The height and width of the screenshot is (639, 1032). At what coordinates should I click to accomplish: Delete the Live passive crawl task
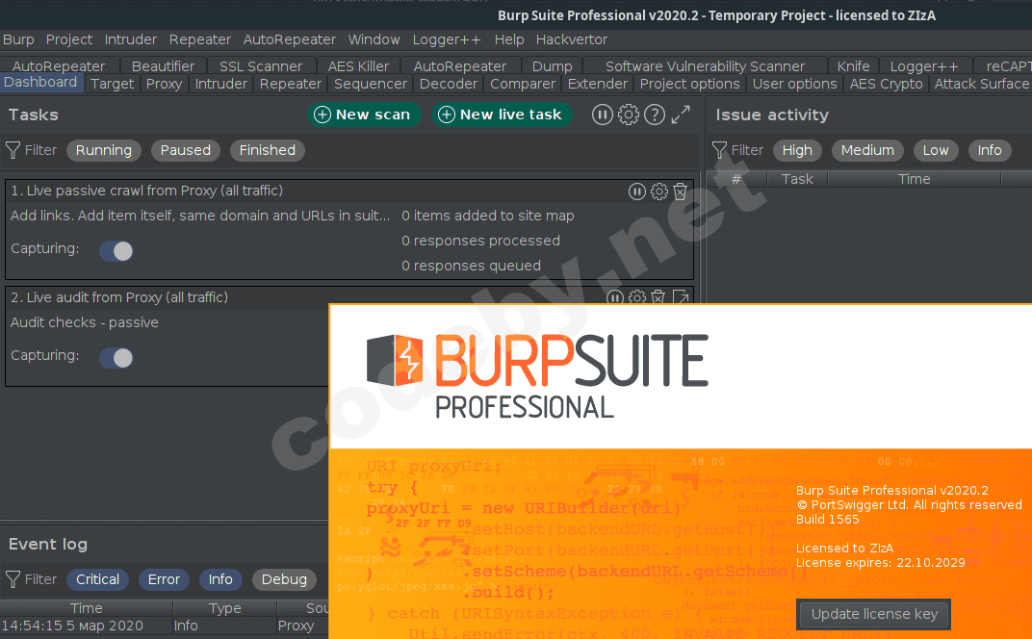pyautogui.click(x=681, y=192)
